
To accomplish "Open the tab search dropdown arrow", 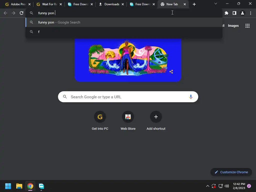I will pyautogui.click(x=216, y=3).
